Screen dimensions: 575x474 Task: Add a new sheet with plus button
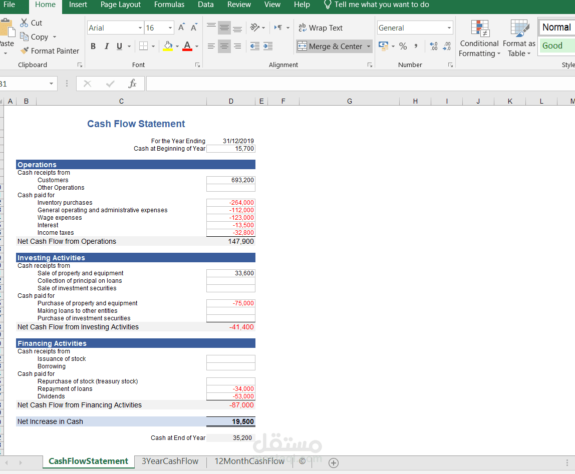click(x=334, y=462)
